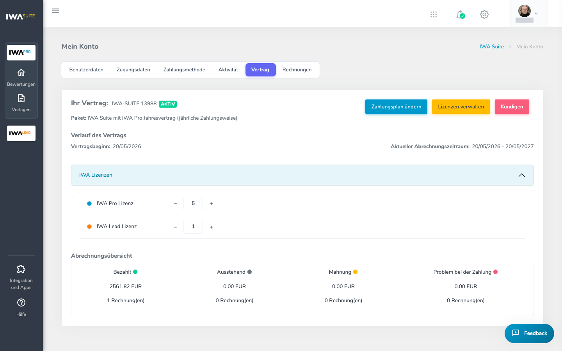Click the IWA Lizenzen heading text
Screen dimensions: 562x351
click(x=96, y=175)
